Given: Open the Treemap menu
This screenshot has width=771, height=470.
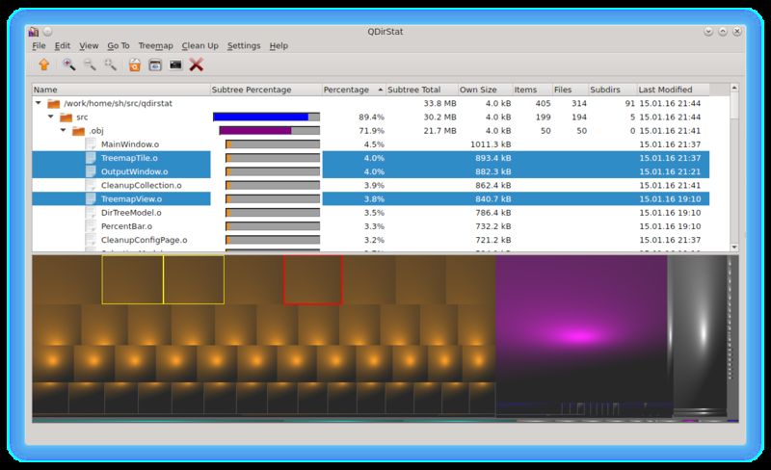Looking at the screenshot, I should click(155, 45).
